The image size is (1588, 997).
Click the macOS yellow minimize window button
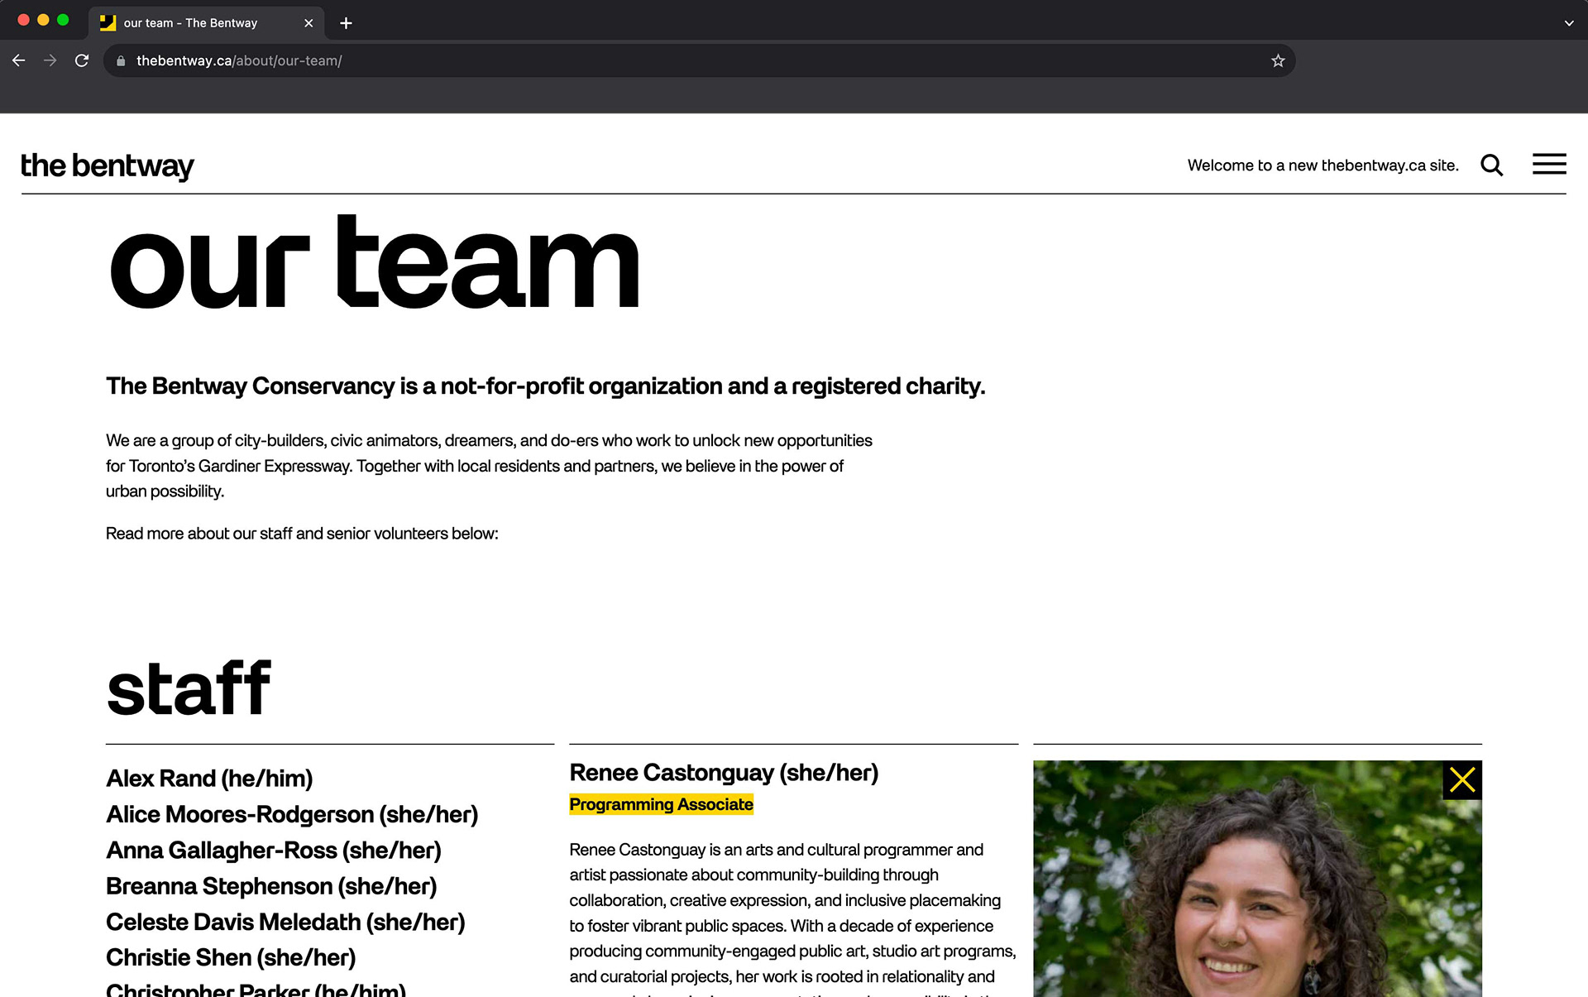pos(43,20)
